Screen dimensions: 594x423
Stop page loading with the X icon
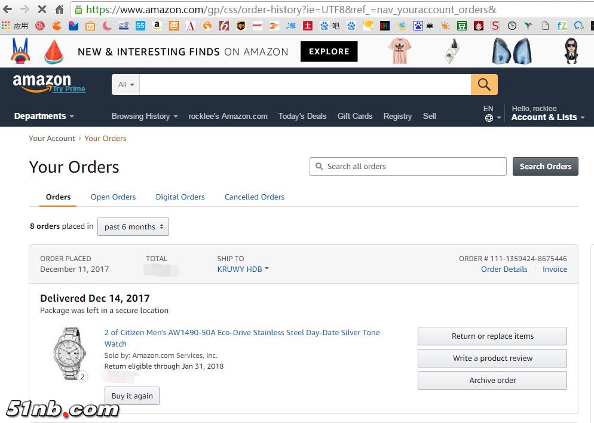click(x=42, y=9)
